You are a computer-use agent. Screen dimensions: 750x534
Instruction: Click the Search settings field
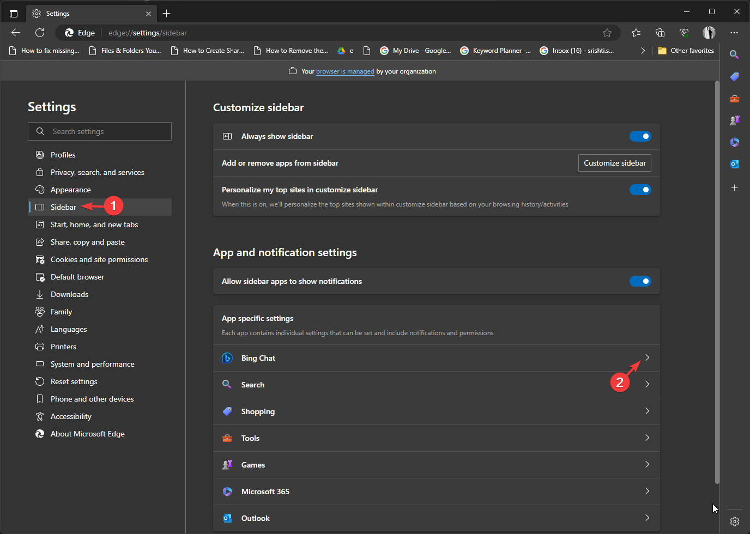tap(100, 131)
